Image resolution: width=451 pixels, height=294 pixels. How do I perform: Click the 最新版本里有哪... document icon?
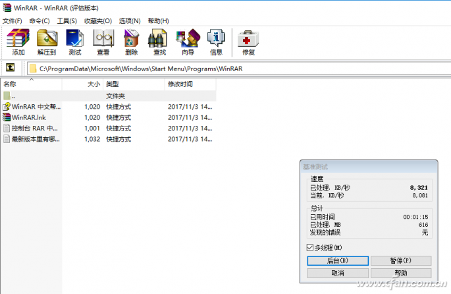pyautogui.click(x=7, y=139)
